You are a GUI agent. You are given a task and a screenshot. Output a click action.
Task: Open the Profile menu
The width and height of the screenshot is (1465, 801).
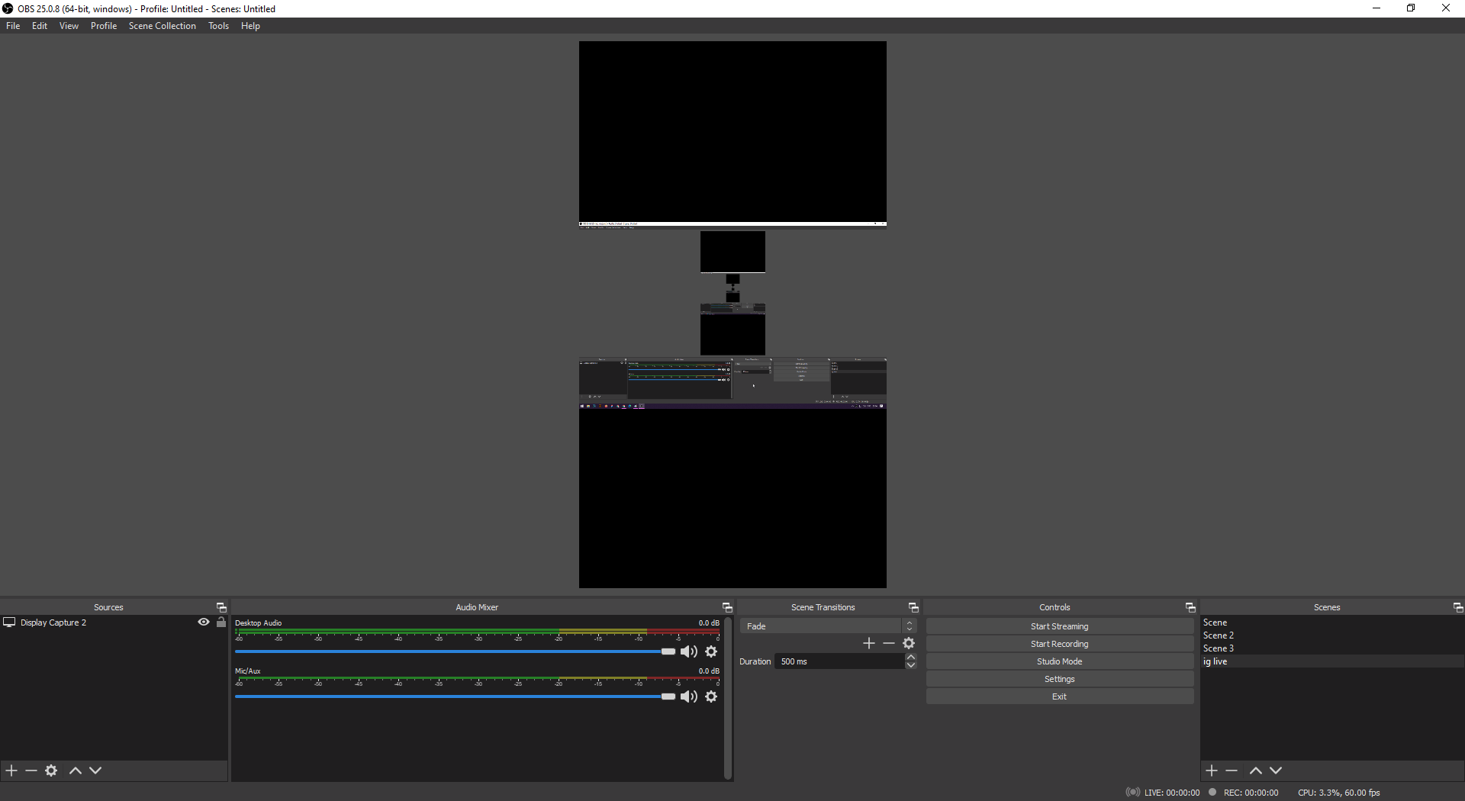[104, 26]
